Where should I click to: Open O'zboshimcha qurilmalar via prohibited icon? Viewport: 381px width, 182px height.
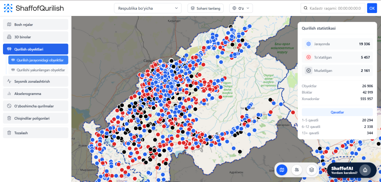pos(9,106)
